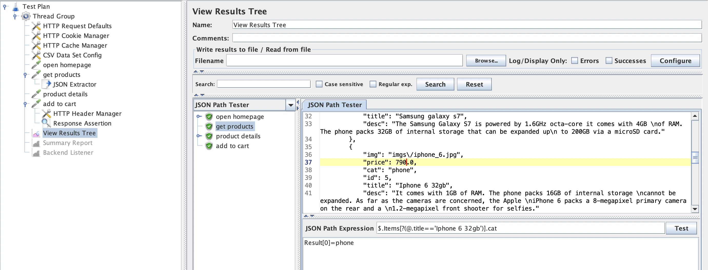
Task: Click the View Results Tree listener icon
Action: [x=36, y=133]
